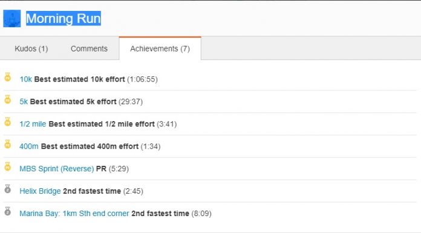Click the silver medal beside Marina Bay segment
This screenshot has height=233, width=421.
coord(7,211)
